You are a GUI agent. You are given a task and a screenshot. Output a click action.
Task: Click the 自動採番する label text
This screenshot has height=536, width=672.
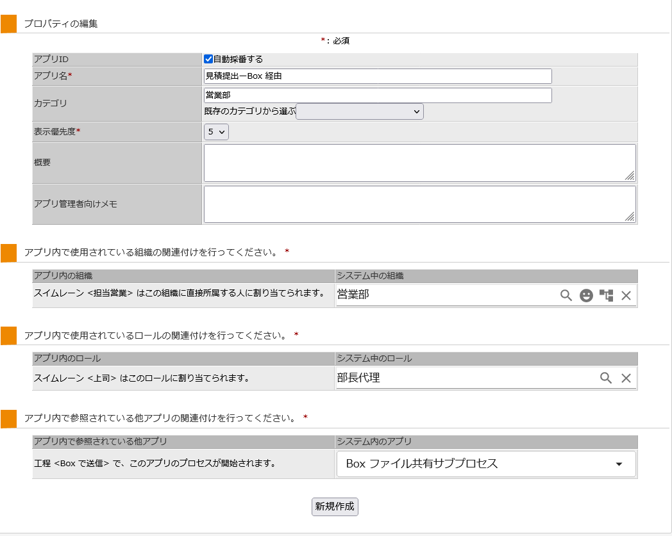(238, 59)
